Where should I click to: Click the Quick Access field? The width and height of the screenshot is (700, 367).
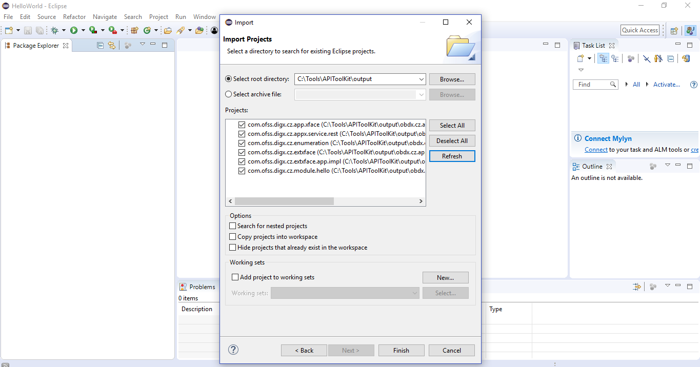tap(640, 30)
